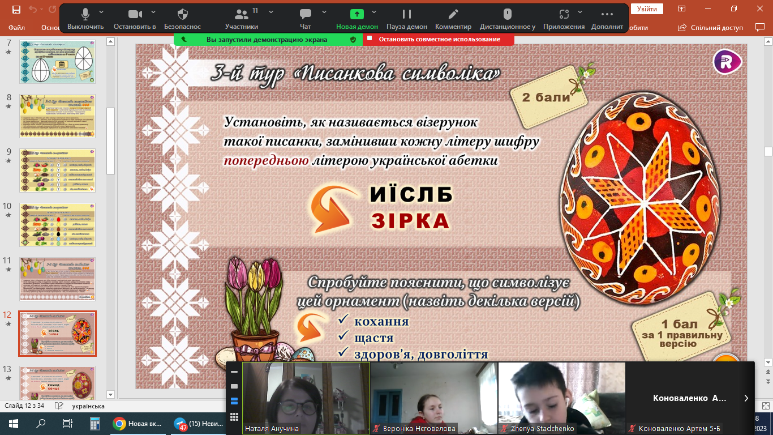
Task: Select slide 13 thumbnail
Action: click(58, 382)
